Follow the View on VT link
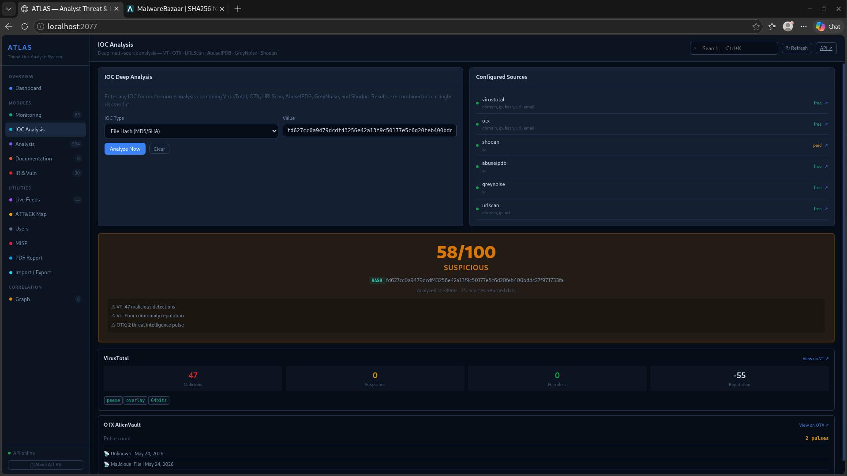The height and width of the screenshot is (476, 847). tap(815, 359)
